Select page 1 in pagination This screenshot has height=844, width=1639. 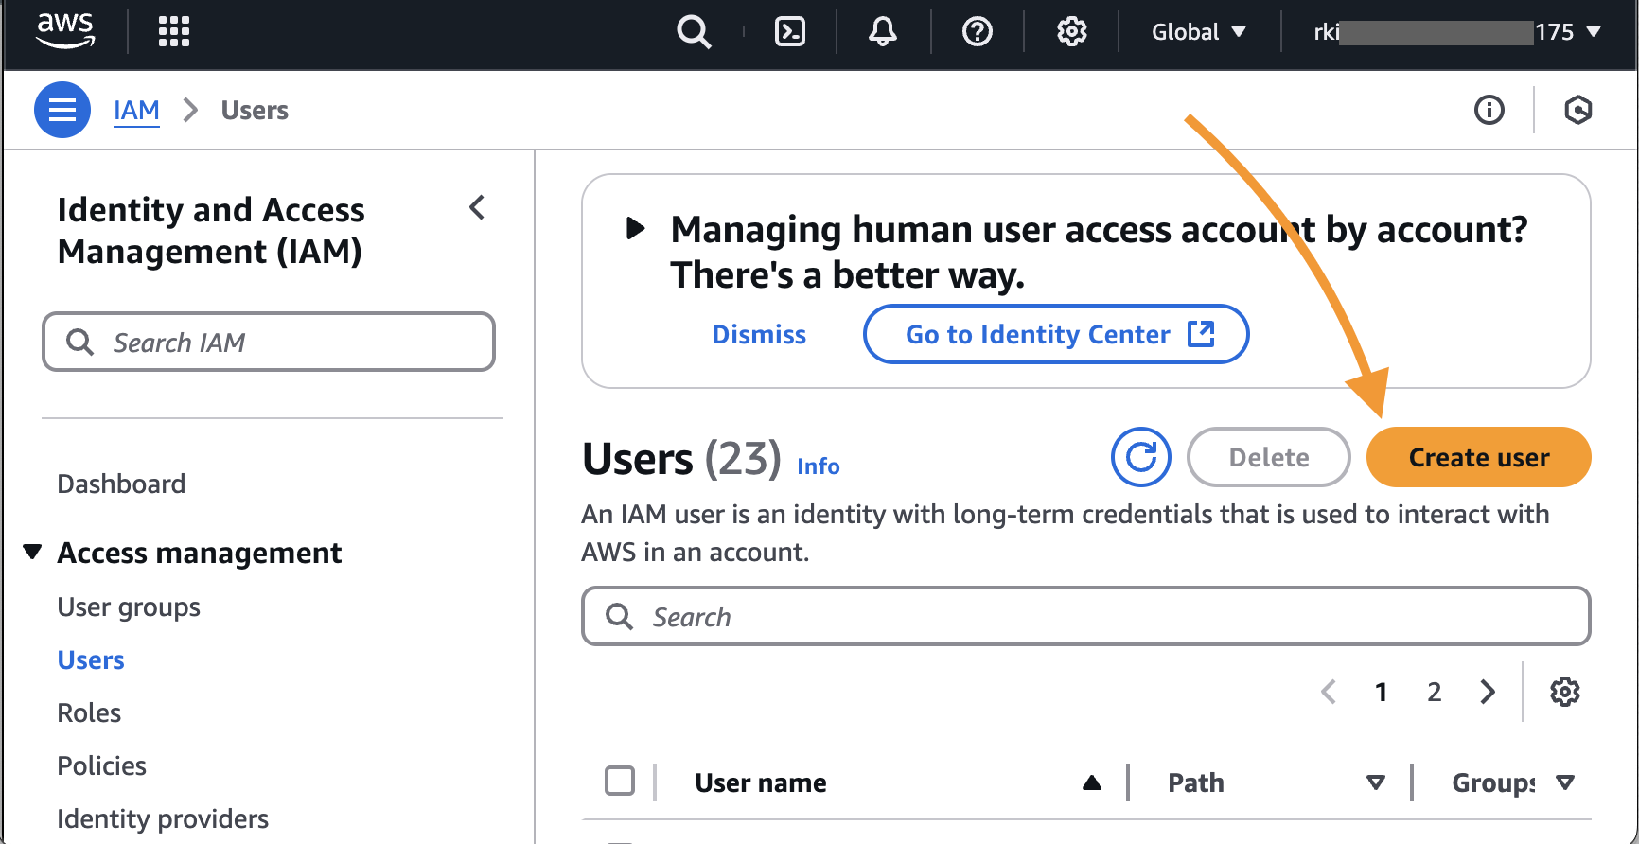pyautogui.click(x=1382, y=692)
